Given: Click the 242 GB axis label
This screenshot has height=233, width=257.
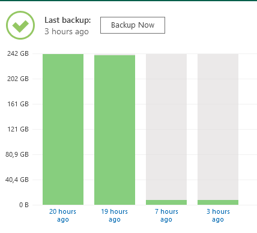Looking at the screenshot, I should pyautogui.click(x=18, y=53).
